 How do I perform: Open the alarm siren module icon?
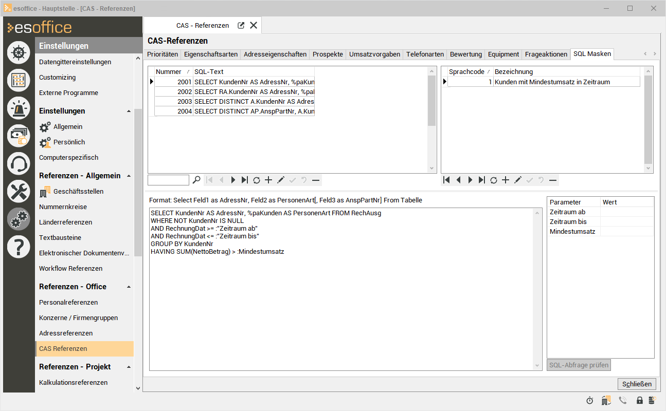click(19, 107)
